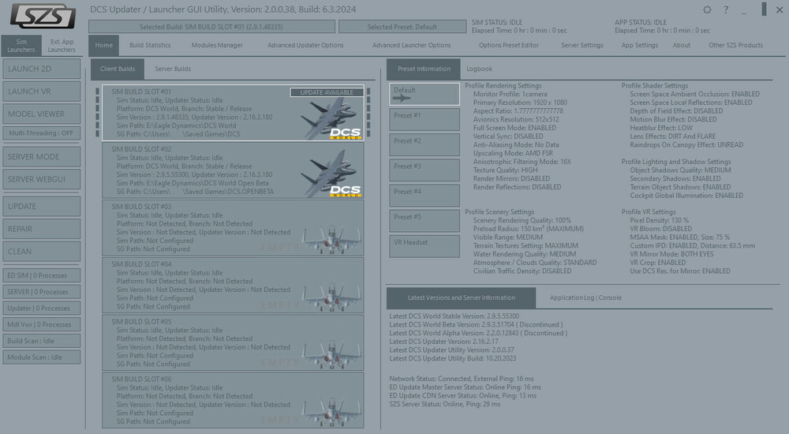
Task: Select the Preset Information tab
Action: pyautogui.click(x=424, y=69)
